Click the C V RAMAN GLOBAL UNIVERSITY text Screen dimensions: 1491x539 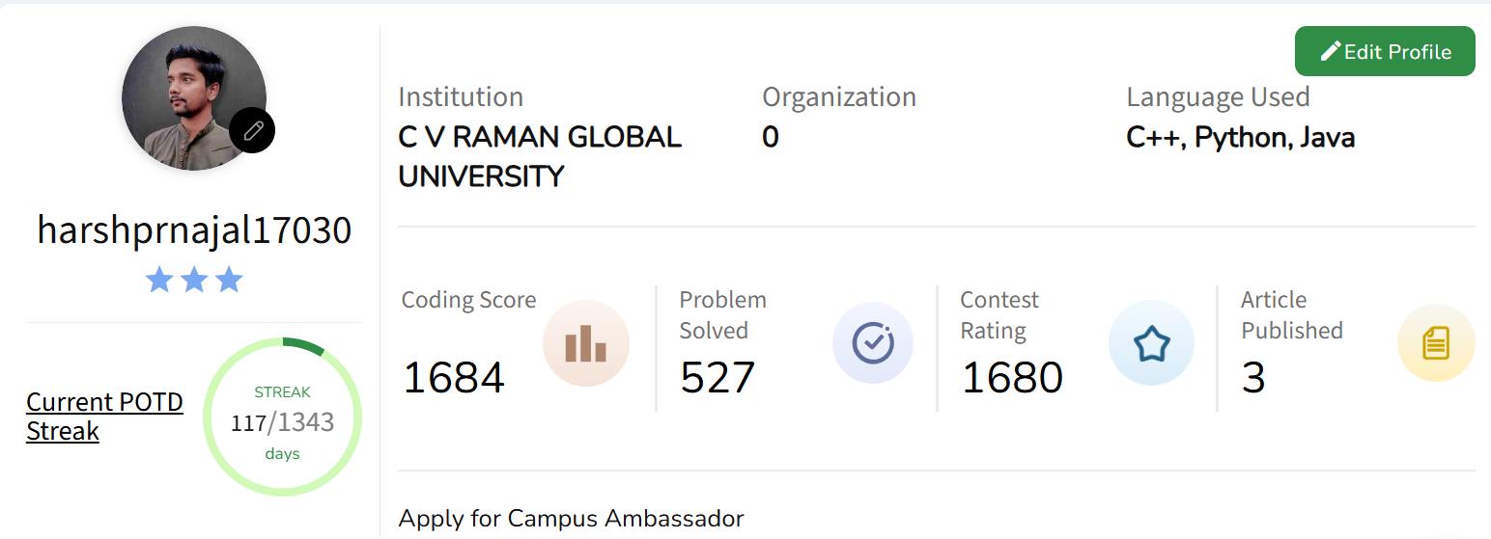tap(540, 156)
